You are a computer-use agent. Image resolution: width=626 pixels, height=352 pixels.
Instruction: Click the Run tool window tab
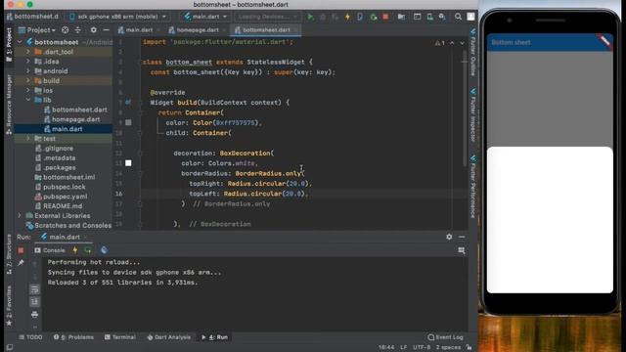[215, 337]
